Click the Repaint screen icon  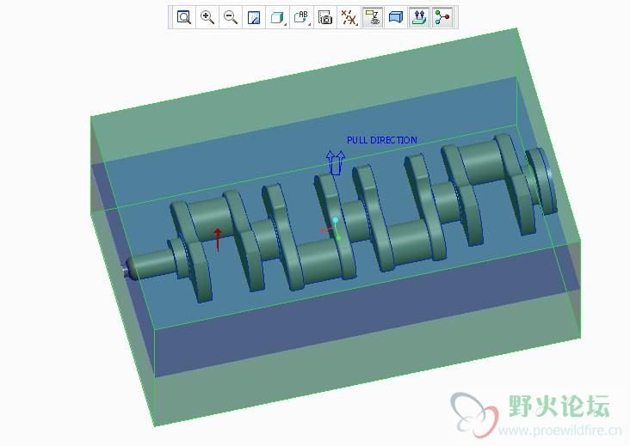254,17
